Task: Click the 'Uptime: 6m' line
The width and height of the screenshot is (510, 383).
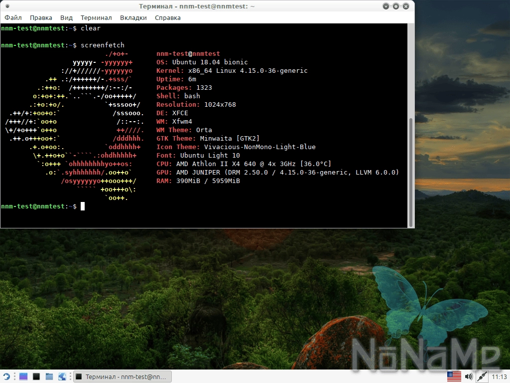Action: click(x=176, y=79)
